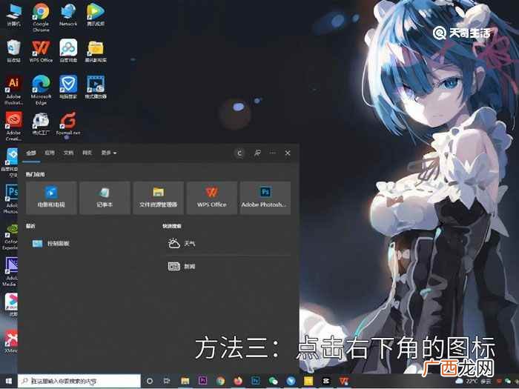The image size is (519, 389).
Task: Select the computer desktop icon
Action: click(13, 15)
